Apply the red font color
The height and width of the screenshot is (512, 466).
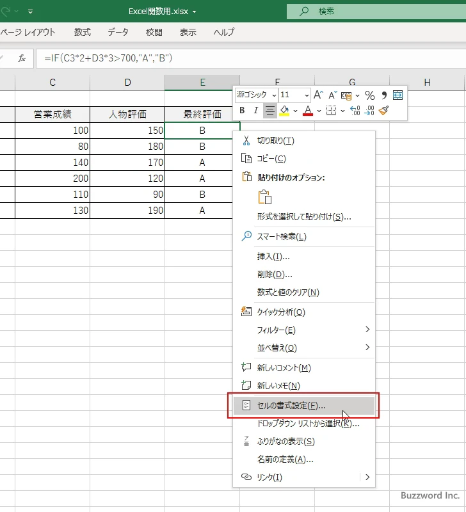pyautogui.click(x=308, y=110)
